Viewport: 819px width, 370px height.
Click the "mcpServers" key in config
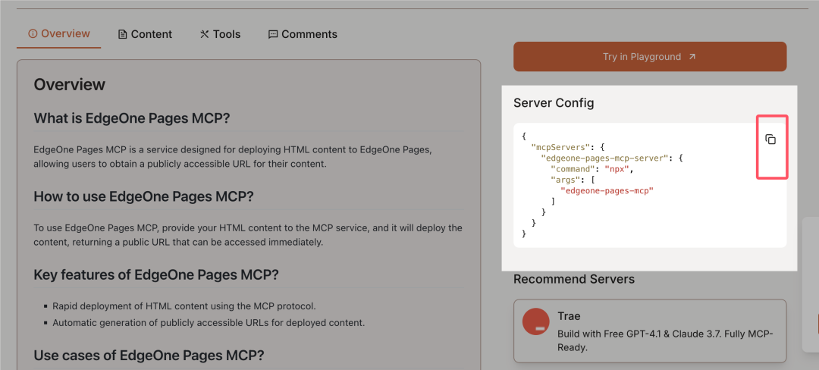tap(560, 146)
